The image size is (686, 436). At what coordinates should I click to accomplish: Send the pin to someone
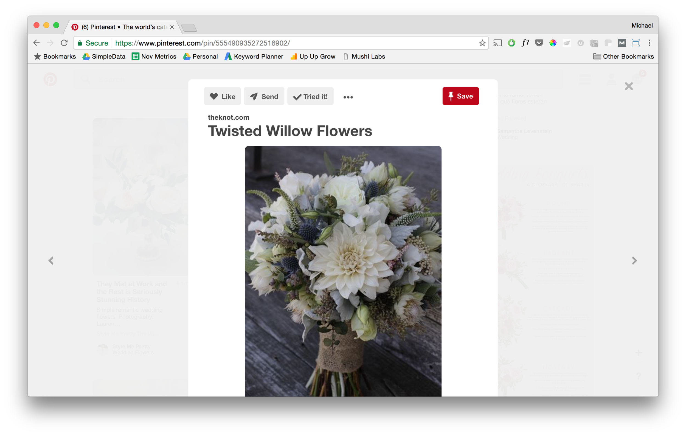click(x=264, y=96)
